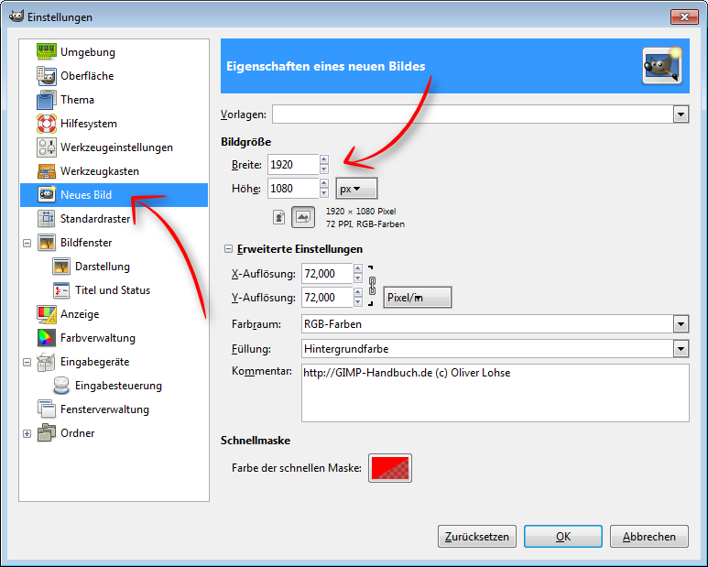Select Titel und Status entry

(113, 290)
